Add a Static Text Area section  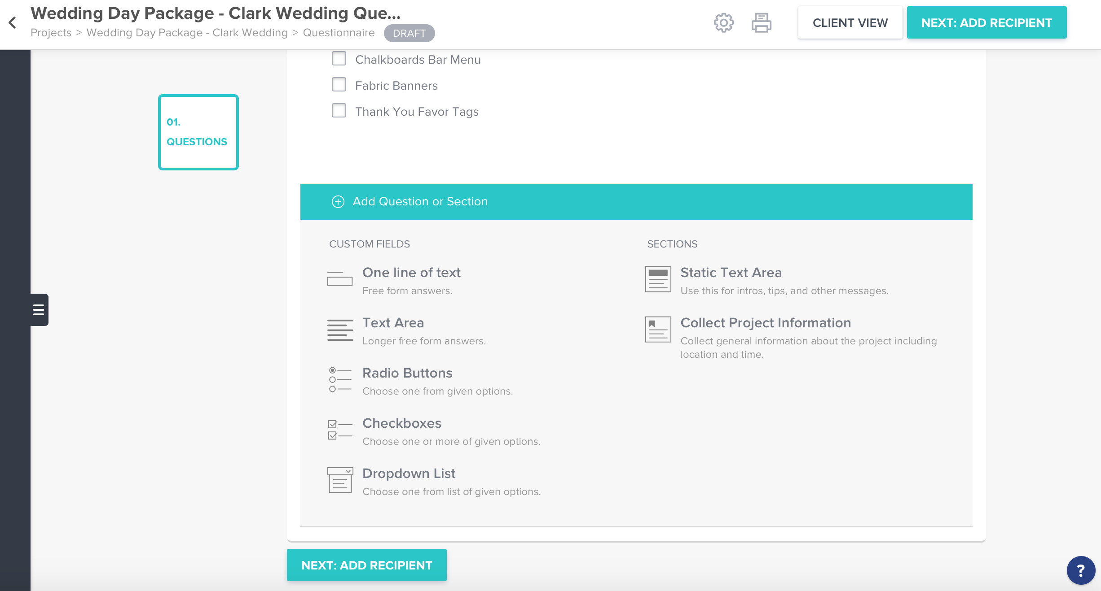(x=731, y=273)
